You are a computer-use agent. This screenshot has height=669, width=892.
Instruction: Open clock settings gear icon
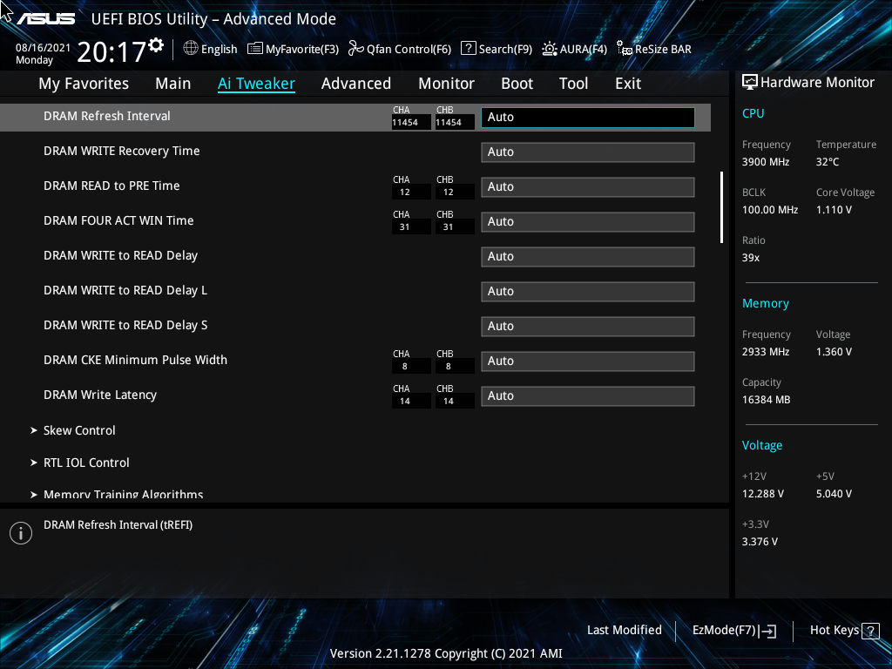pyautogui.click(x=157, y=44)
